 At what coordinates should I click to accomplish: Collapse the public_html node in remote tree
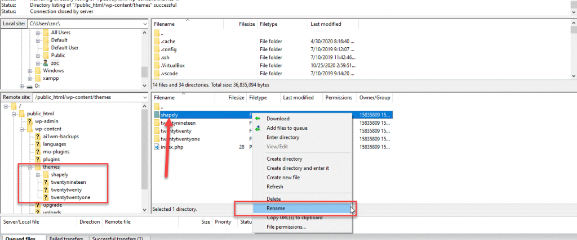click(14, 114)
